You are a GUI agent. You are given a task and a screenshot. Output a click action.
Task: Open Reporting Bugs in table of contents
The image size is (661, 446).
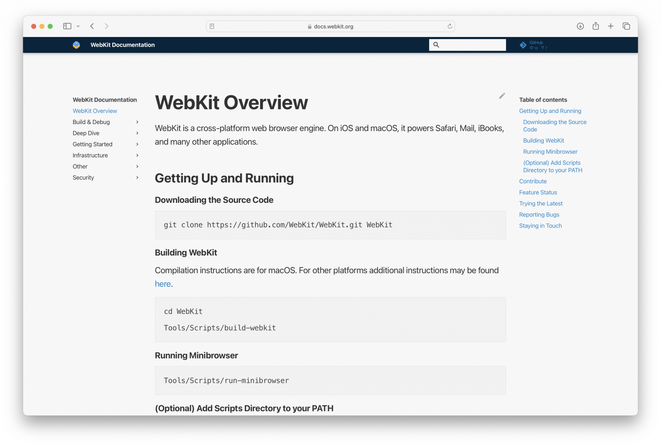539,214
